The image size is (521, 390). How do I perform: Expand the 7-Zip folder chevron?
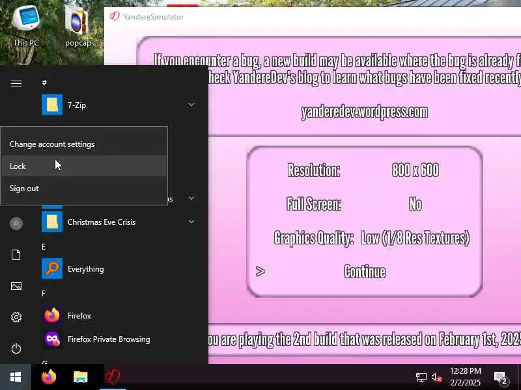(191, 105)
